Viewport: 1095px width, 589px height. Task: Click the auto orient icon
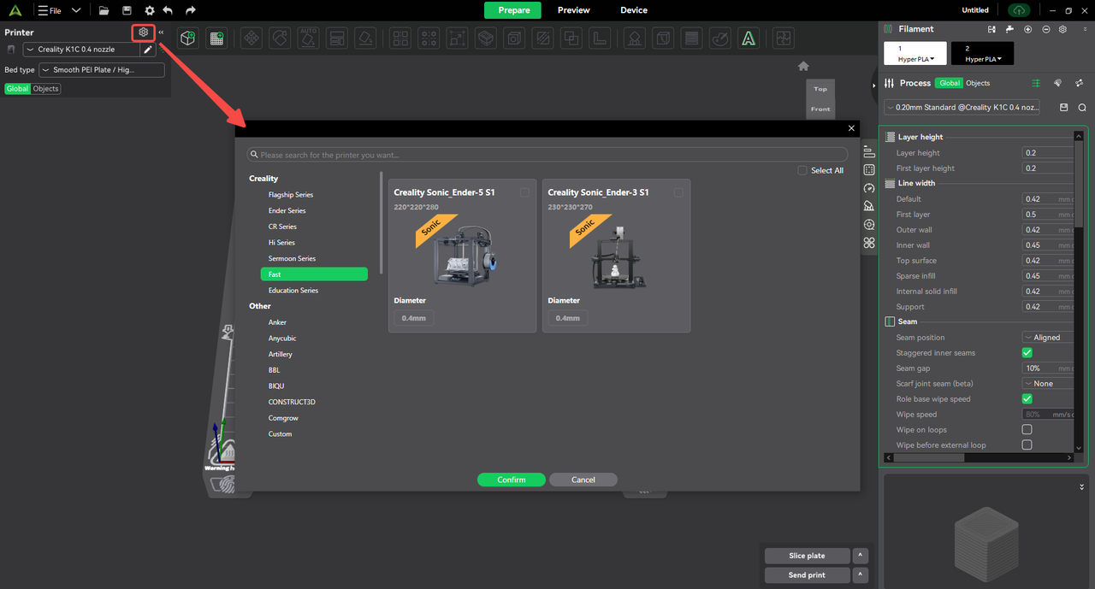308,38
